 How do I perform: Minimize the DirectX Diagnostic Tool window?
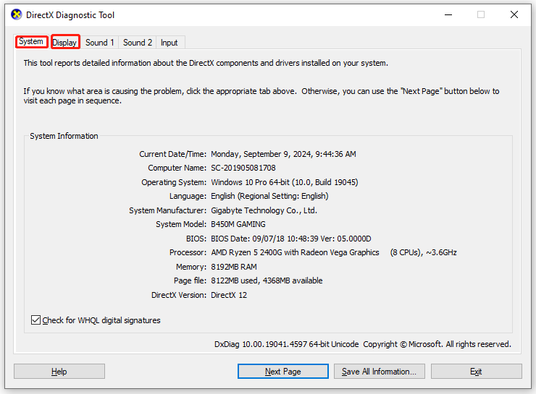pyautogui.click(x=448, y=14)
